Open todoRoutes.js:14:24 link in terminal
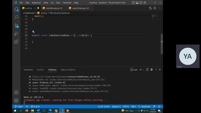 pyautogui.click(x=84, y=77)
